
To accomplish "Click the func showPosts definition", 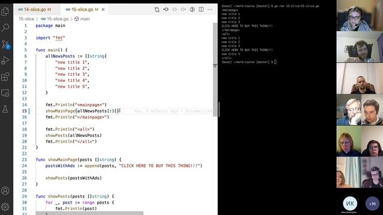I will click(x=75, y=196).
